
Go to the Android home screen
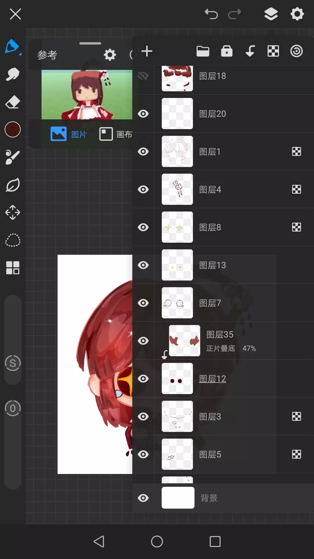(157, 542)
